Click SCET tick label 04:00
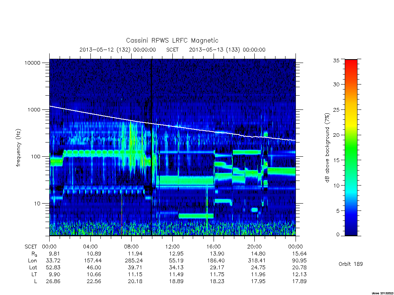 click(90, 247)
